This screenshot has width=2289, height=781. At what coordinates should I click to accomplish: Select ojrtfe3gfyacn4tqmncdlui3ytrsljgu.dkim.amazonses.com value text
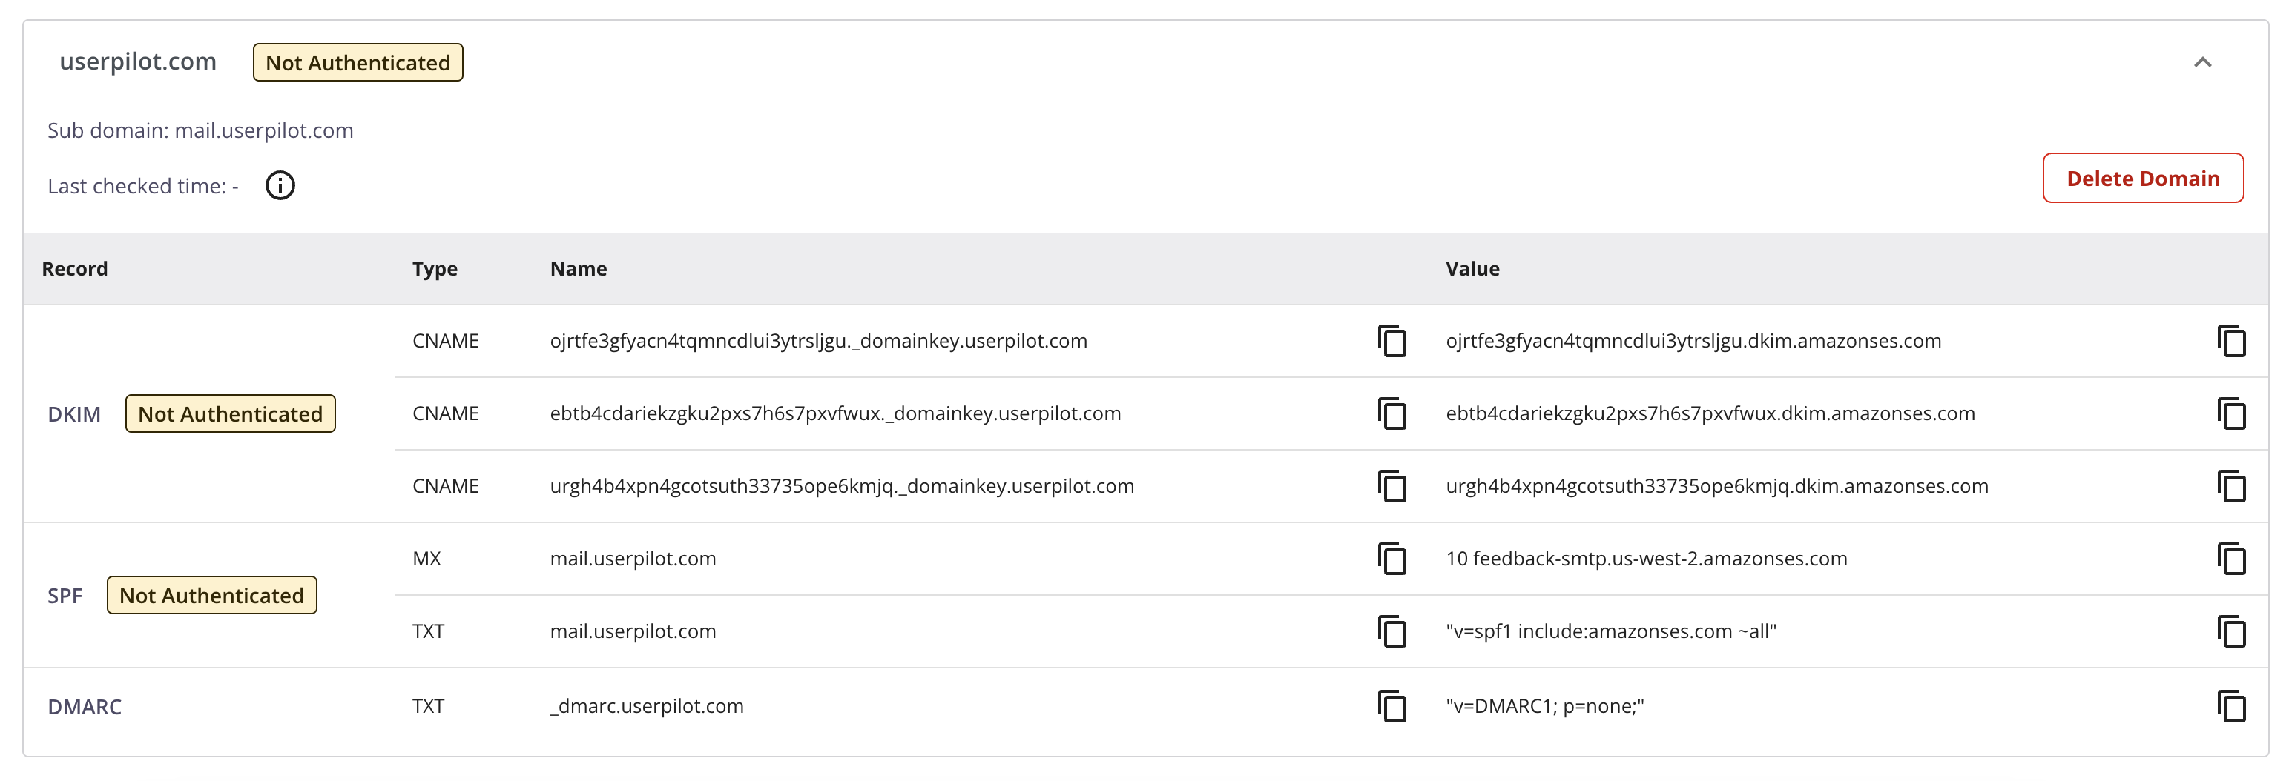tap(1693, 341)
